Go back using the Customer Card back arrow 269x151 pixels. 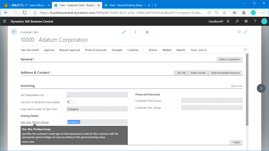tap(14, 32)
